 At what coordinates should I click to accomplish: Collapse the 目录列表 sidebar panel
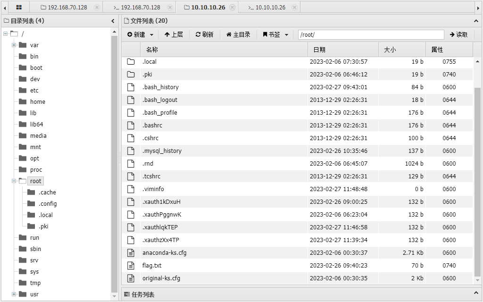113,21
